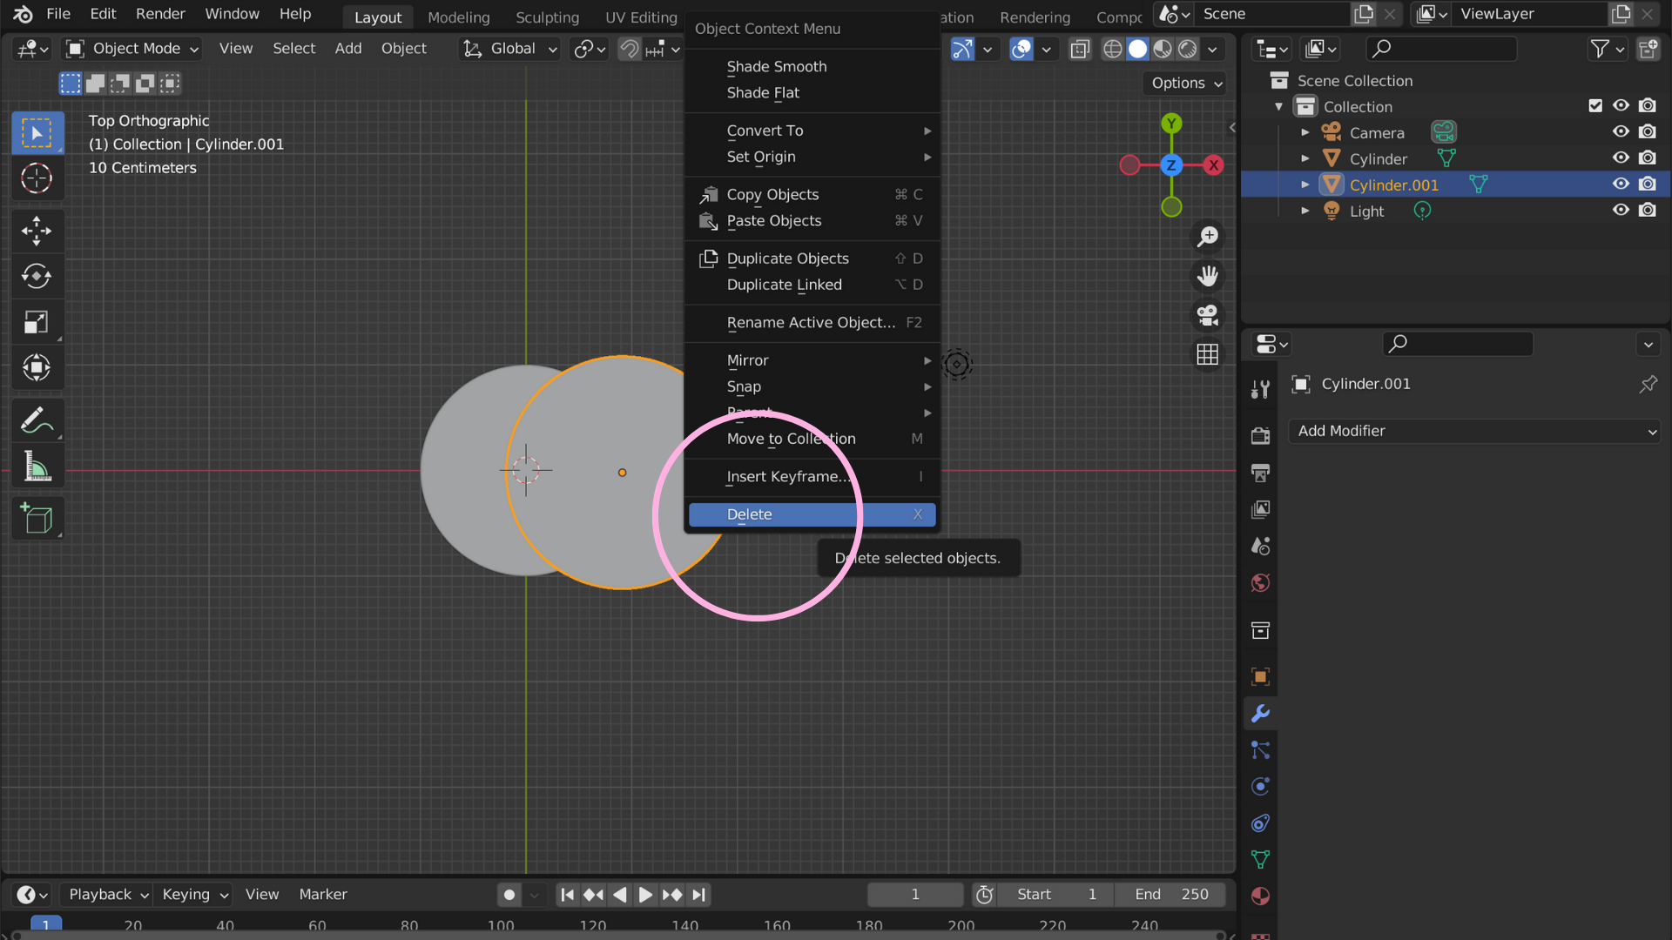Screen dimensions: 1672x940
Task: Open the World Properties tab
Action: [x=1260, y=583]
